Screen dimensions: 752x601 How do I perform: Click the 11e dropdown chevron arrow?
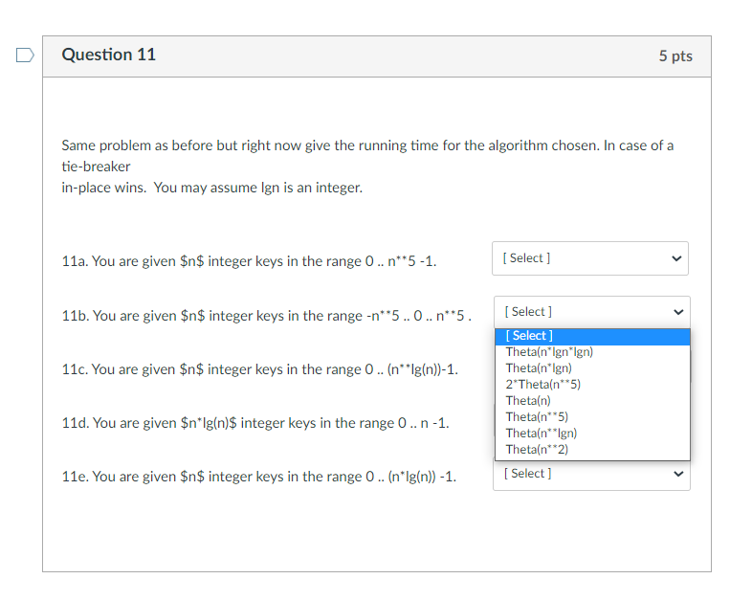pyautogui.click(x=678, y=474)
